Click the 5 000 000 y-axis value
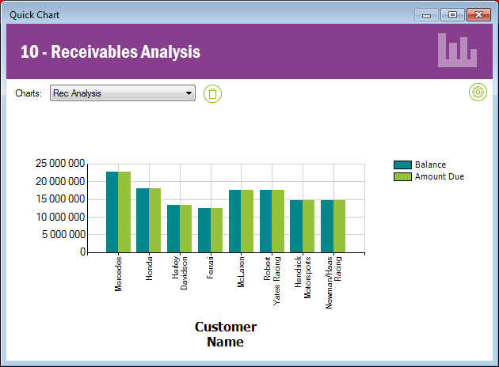The width and height of the screenshot is (499, 367). [63, 234]
